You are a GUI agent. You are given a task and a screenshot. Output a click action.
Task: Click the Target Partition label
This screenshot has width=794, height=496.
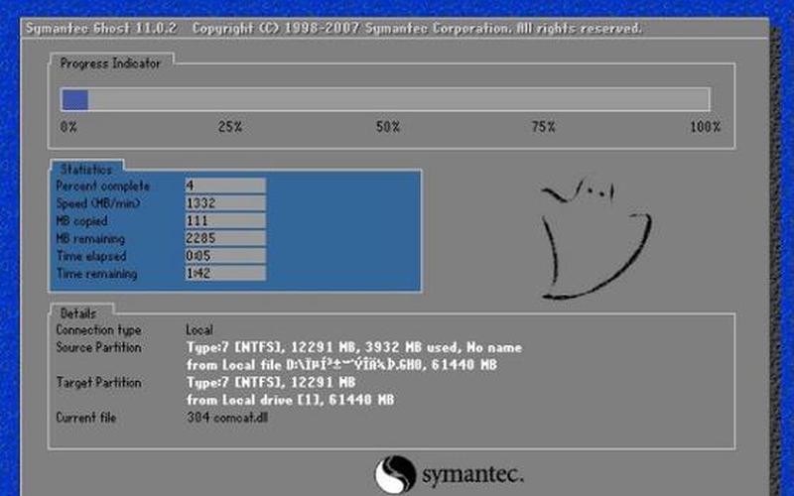pos(98,382)
